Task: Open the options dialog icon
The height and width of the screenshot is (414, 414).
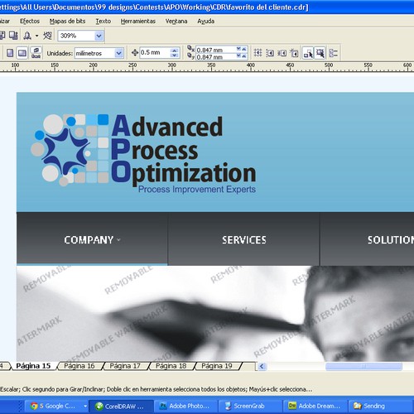Action: click(334, 53)
